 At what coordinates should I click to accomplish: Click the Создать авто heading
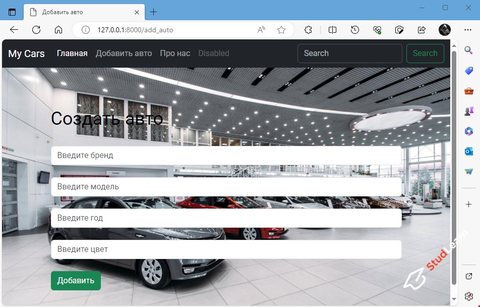(x=107, y=119)
